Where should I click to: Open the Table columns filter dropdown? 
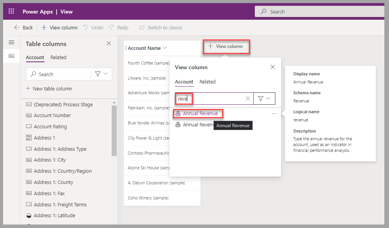coord(102,74)
